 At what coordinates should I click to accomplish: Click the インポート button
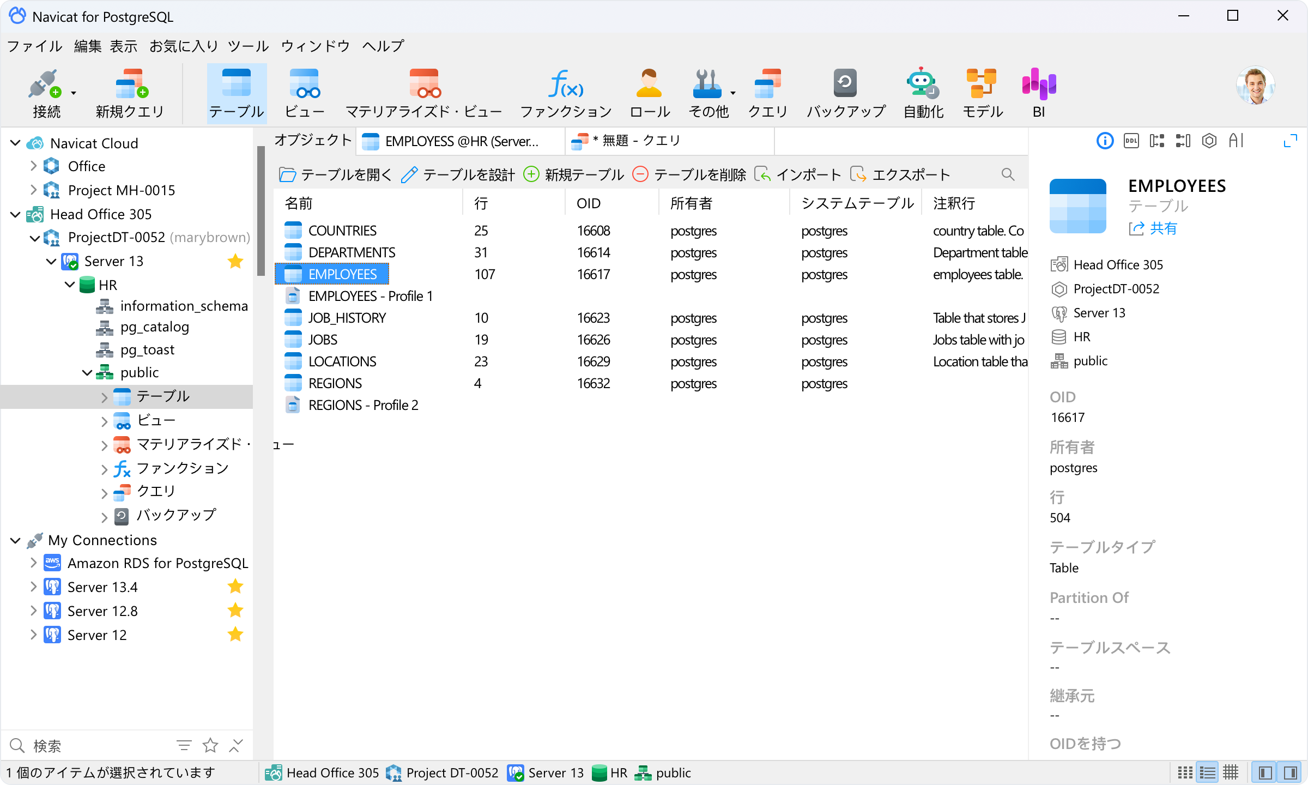coord(798,175)
